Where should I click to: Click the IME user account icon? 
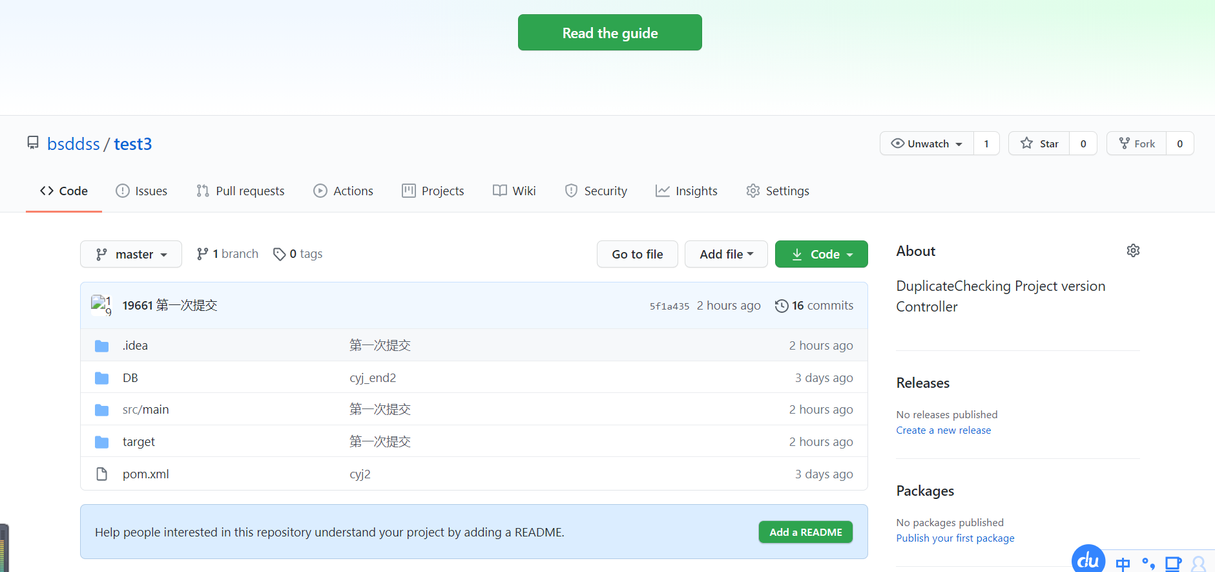[x=1199, y=564]
